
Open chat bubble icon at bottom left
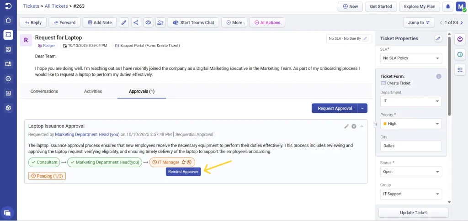pyautogui.click(x=8, y=212)
